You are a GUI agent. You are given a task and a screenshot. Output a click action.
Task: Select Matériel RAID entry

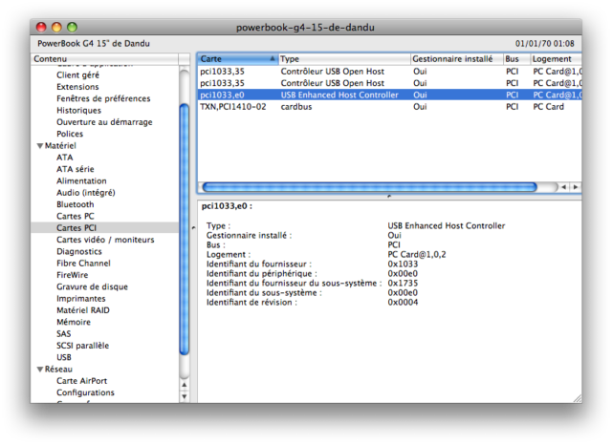[x=83, y=310]
